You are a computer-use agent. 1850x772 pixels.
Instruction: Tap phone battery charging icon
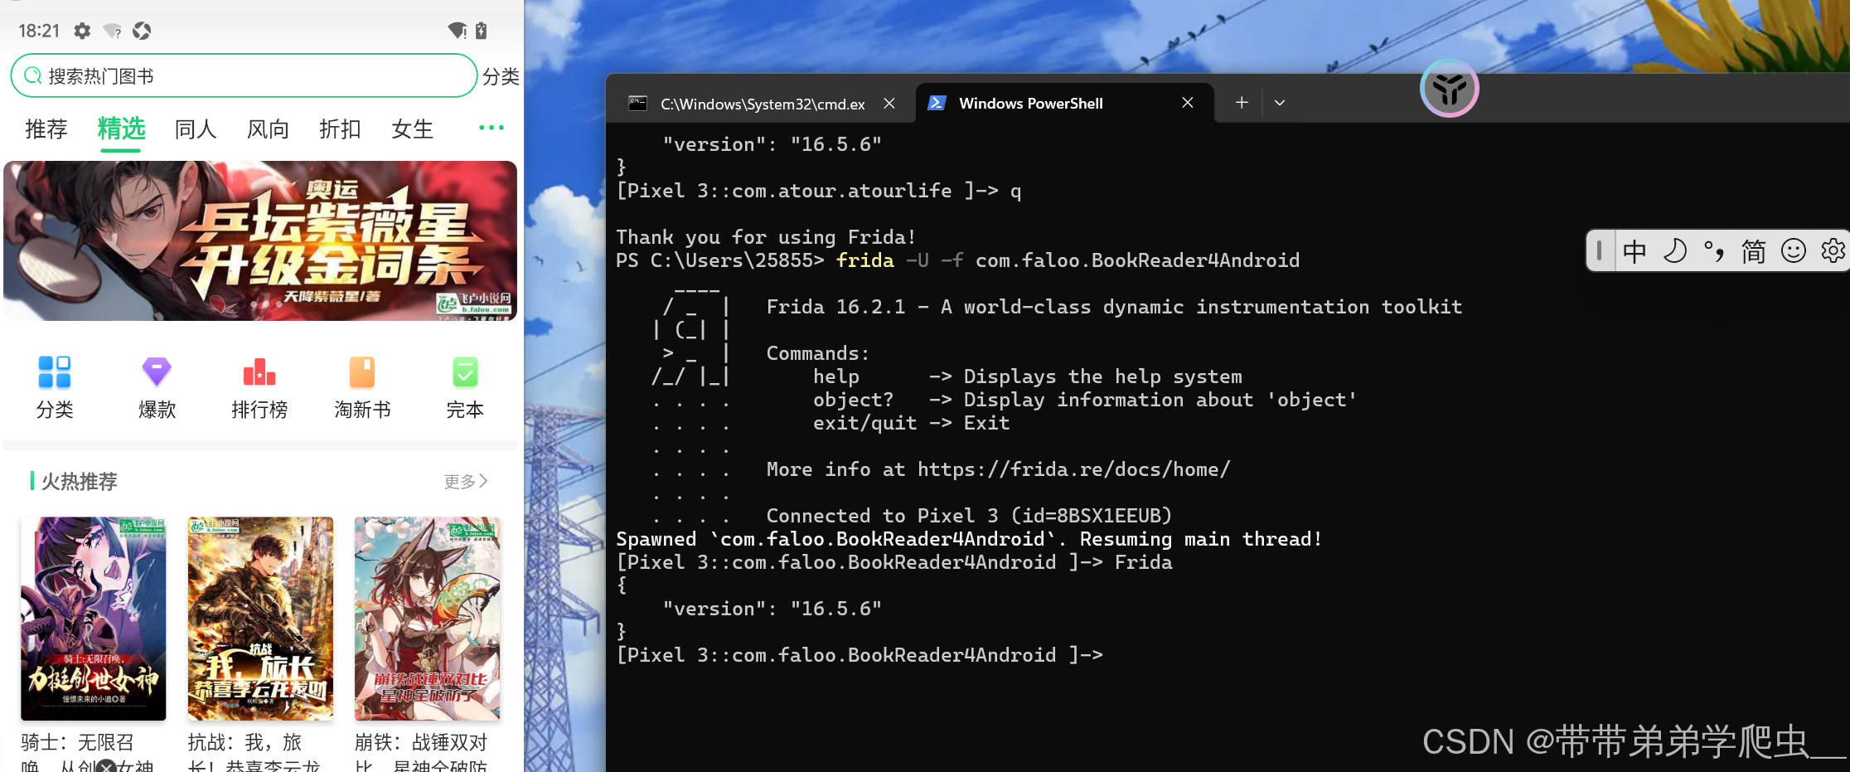pos(481,31)
